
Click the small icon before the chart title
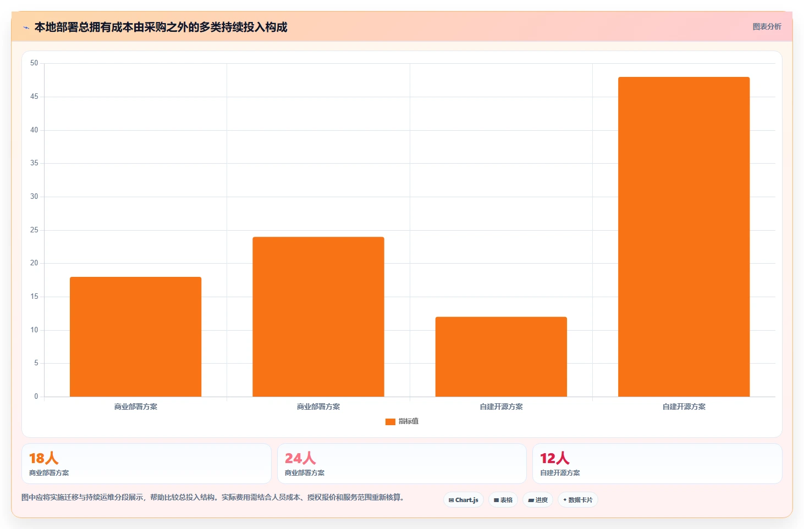26,27
